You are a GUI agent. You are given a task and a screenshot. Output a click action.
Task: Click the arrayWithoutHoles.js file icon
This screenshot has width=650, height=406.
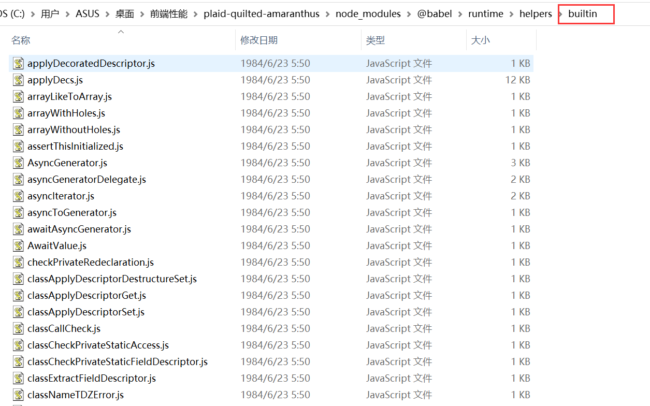(19, 129)
